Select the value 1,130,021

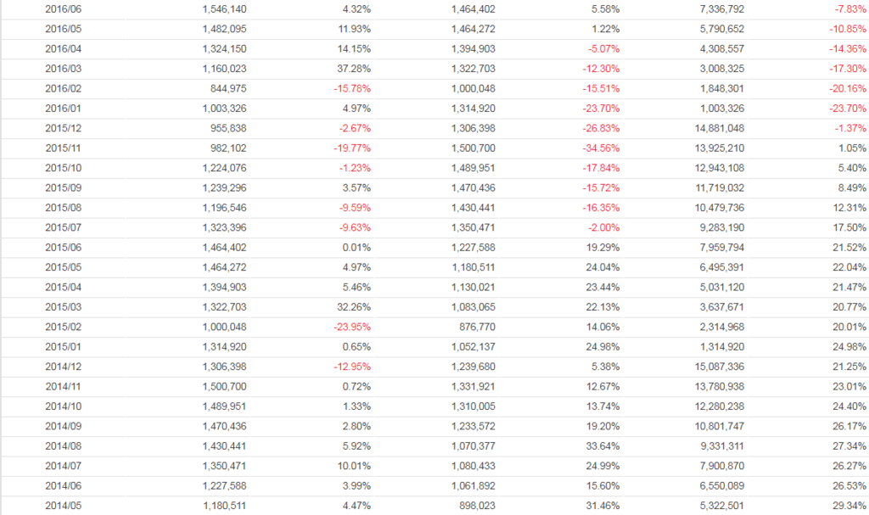pos(471,288)
